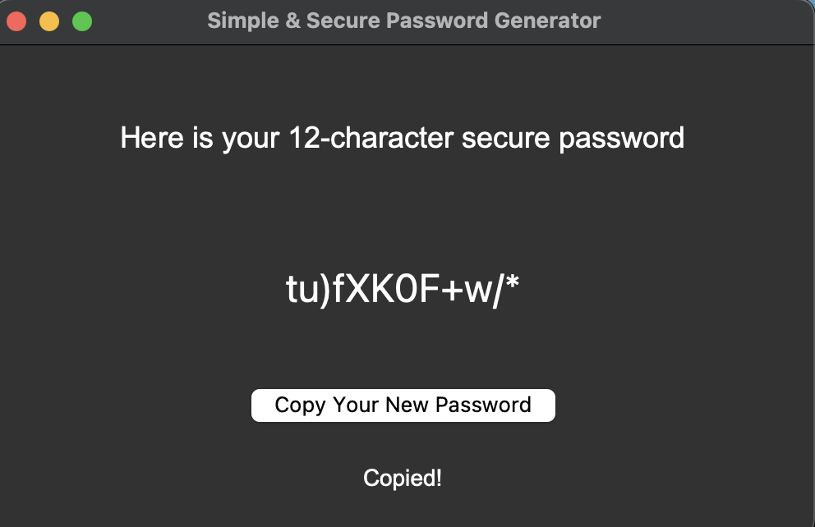The image size is (815, 527).
Task: Click the rightmost traffic light control
Action: coord(81,21)
